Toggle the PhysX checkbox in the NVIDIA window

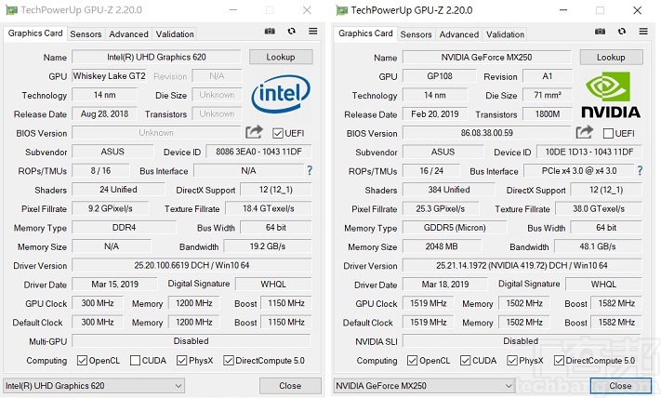pos(512,361)
